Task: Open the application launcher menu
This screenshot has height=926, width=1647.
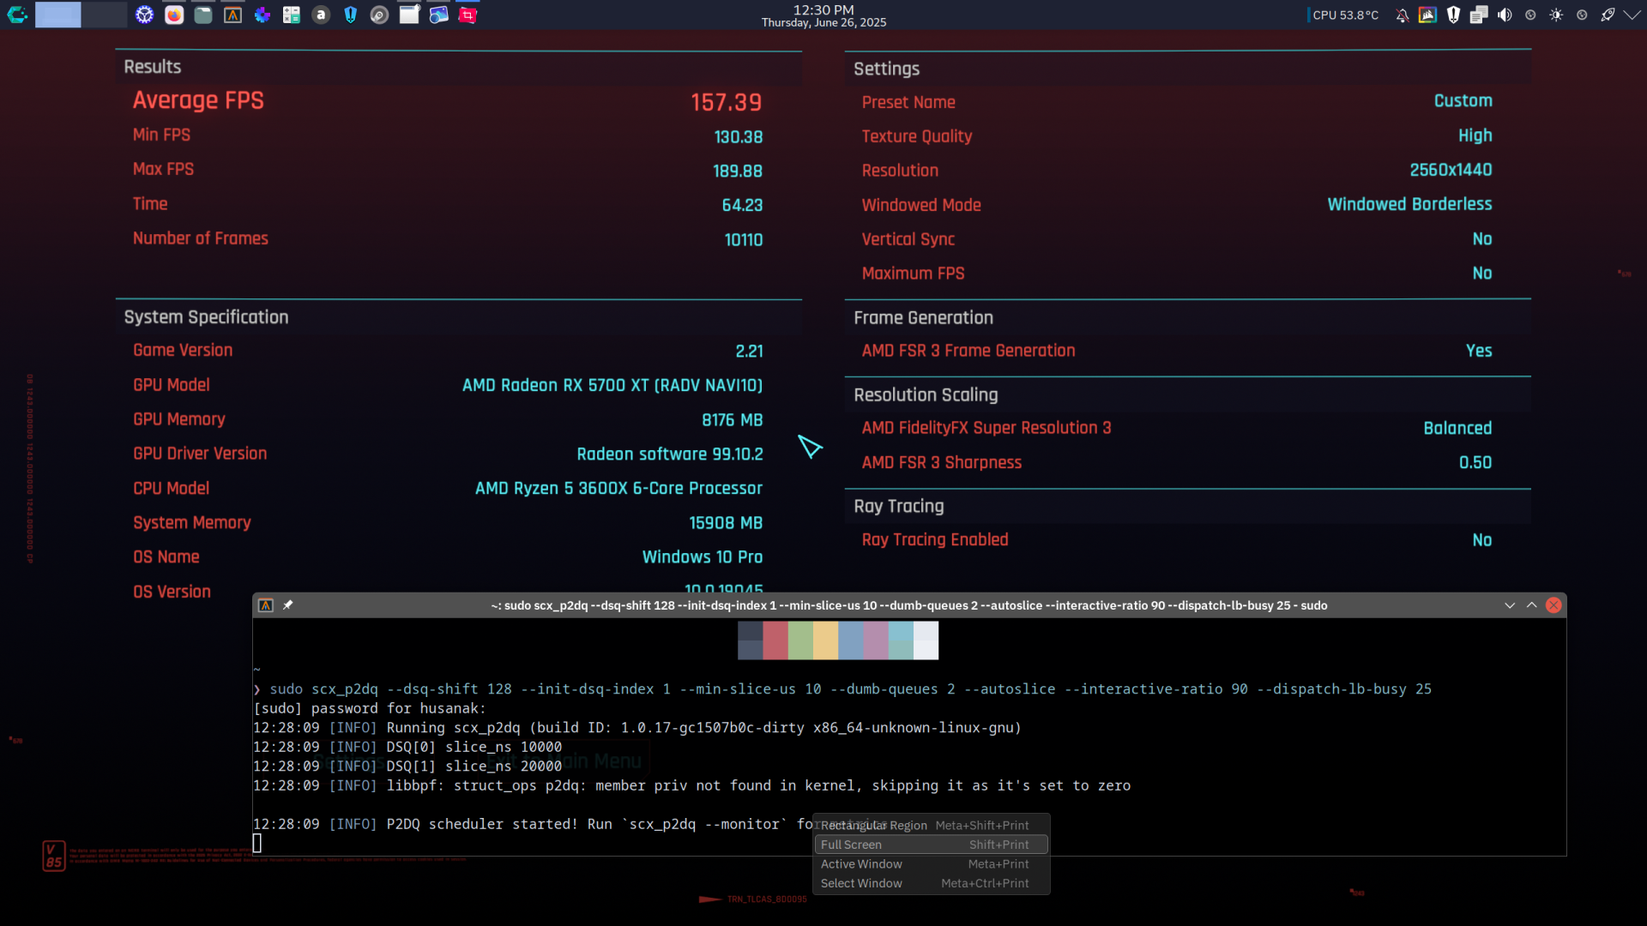Action: 16,15
